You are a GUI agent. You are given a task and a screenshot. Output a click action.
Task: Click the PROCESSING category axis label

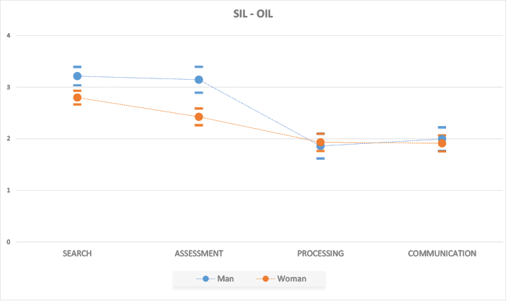point(321,253)
